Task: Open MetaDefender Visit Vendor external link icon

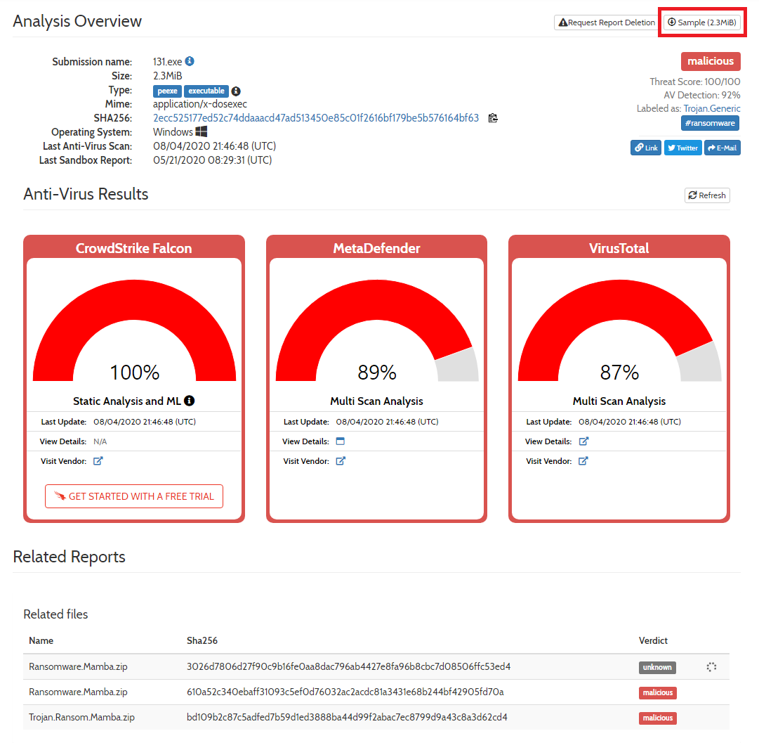Action: [x=341, y=461]
